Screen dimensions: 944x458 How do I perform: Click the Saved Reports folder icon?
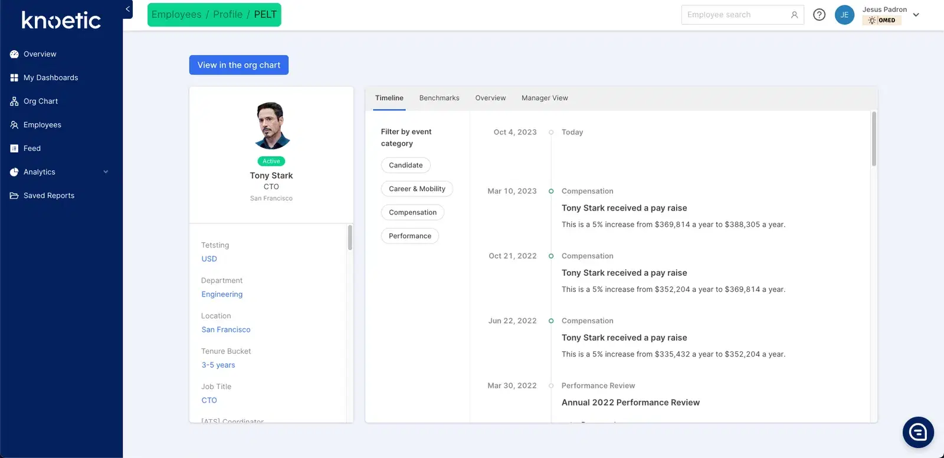tap(14, 196)
